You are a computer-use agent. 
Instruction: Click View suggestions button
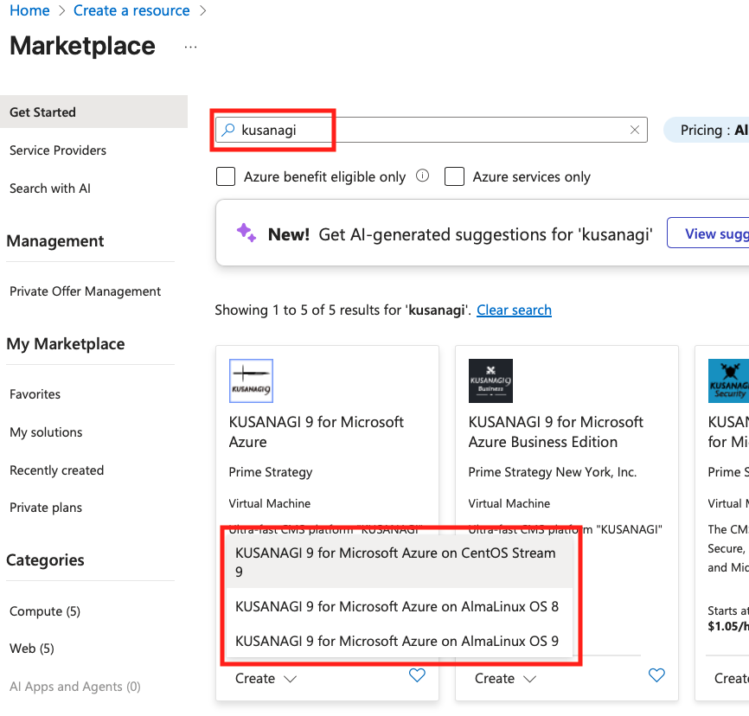(708, 233)
